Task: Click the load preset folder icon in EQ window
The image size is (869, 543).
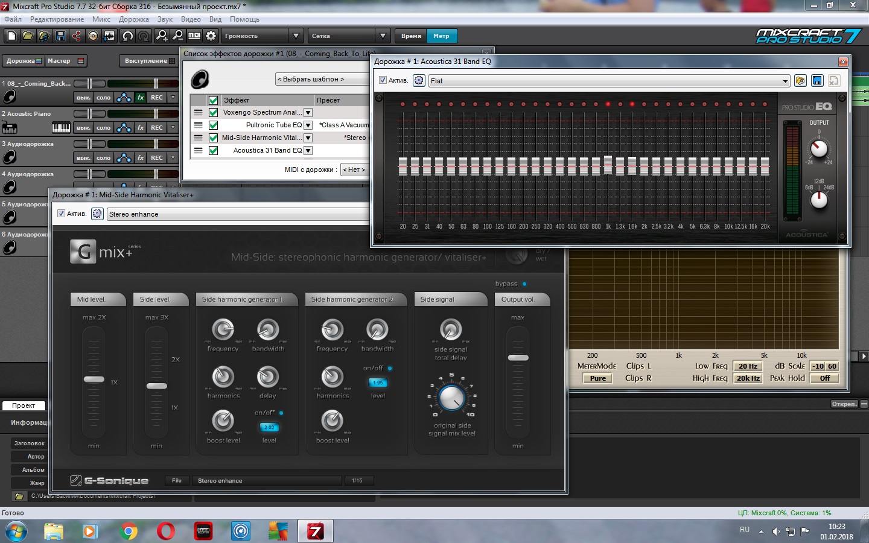Action: pyautogui.click(x=801, y=81)
